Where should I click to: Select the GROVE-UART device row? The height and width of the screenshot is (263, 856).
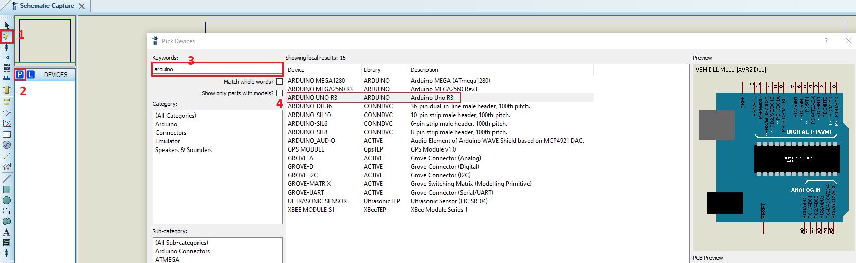pyautogui.click(x=440, y=193)
